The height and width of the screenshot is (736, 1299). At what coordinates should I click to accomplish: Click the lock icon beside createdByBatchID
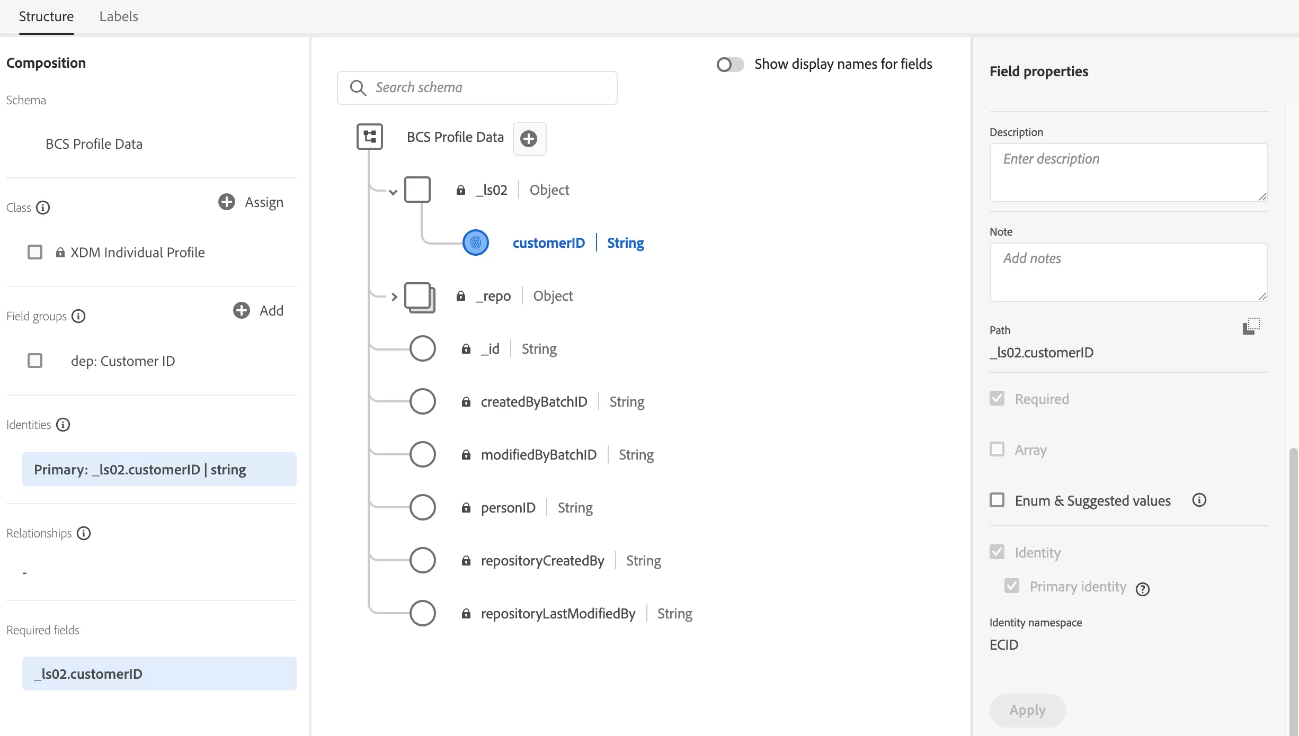[x=466, y=401]
